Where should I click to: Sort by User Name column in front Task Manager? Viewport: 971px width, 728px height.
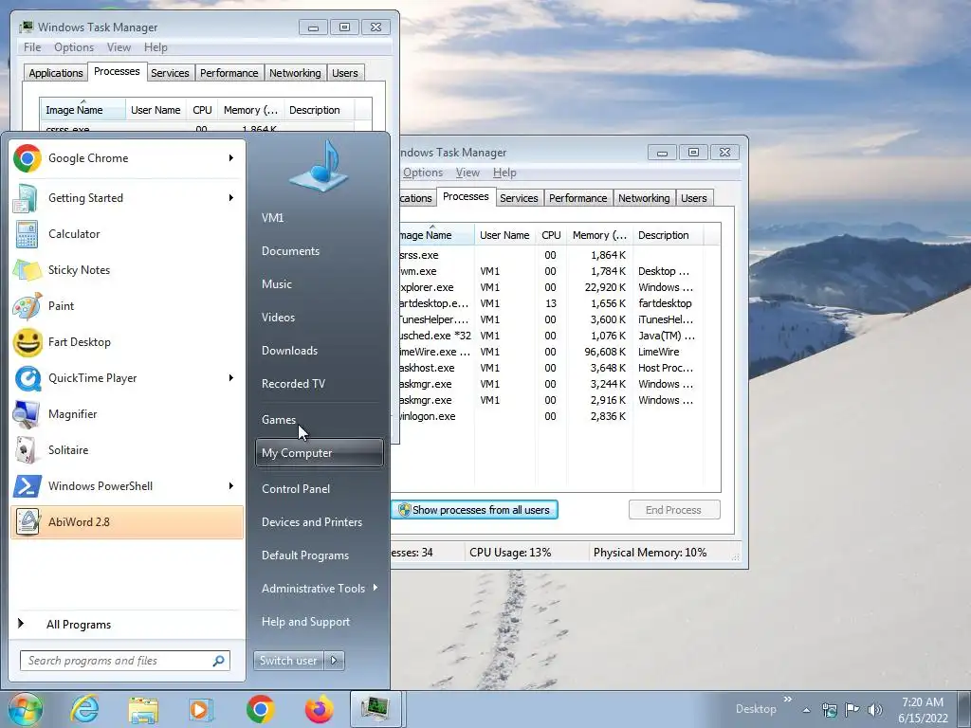point(504,235)
